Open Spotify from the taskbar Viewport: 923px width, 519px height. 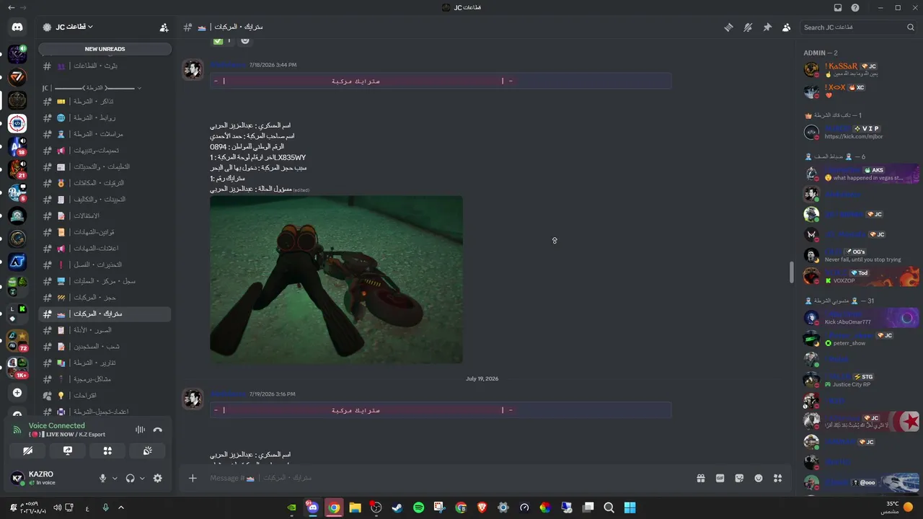pyautogui.click(x=418, y=507)
